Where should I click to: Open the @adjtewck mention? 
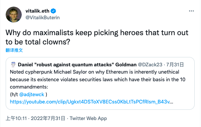click(32, 95)
